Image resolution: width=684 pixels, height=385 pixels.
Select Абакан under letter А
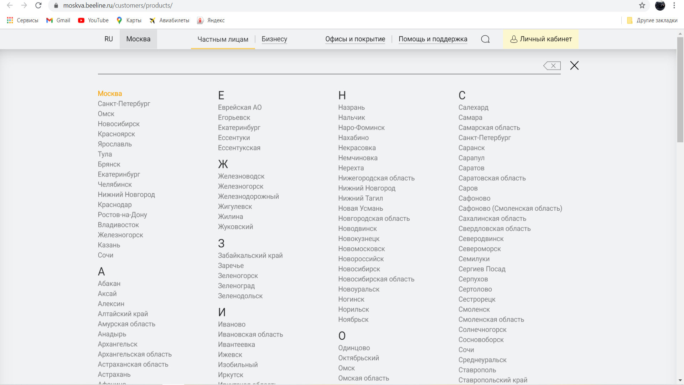(109, 283)
